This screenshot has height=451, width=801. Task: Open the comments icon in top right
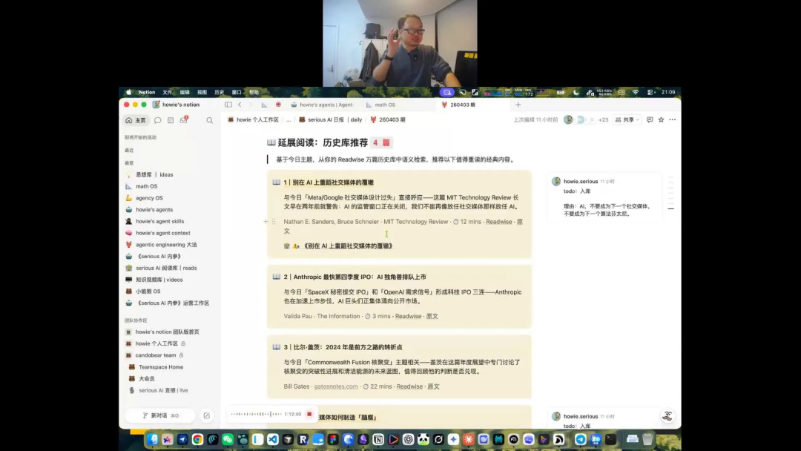click(649, 119)
